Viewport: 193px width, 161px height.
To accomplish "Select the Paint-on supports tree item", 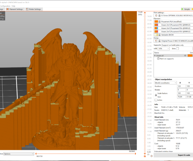I will tap(167, 59).
